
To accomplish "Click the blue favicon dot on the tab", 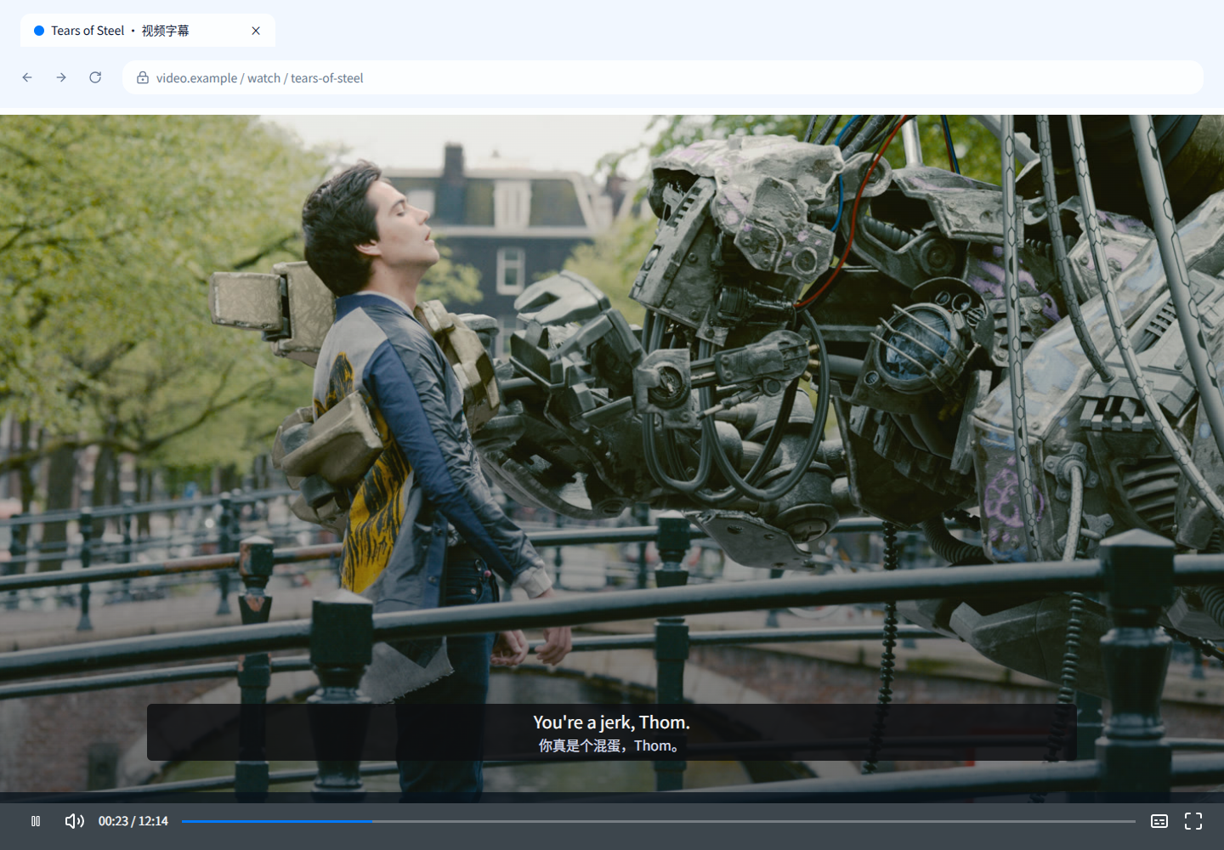I will 39,31.
